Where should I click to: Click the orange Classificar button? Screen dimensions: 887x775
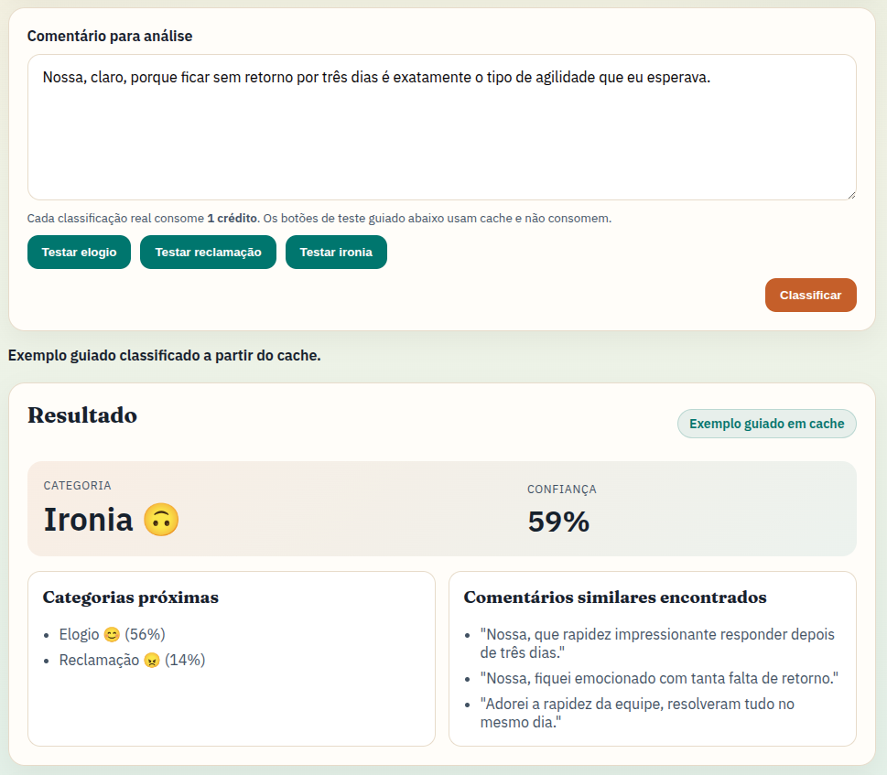[810, 296]
